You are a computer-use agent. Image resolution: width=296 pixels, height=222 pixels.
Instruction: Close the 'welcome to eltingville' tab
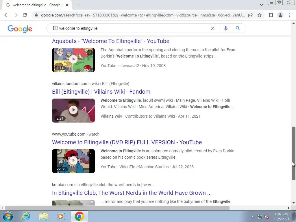pos(67,5)
